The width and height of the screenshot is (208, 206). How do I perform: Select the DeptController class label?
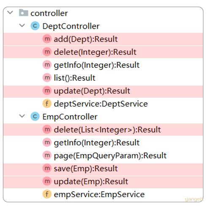(x=71, y=26)
